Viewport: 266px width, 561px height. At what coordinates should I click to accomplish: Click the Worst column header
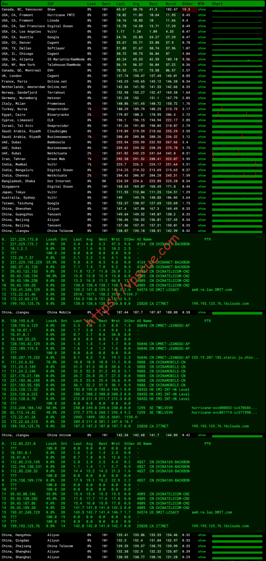click(171, 4)
